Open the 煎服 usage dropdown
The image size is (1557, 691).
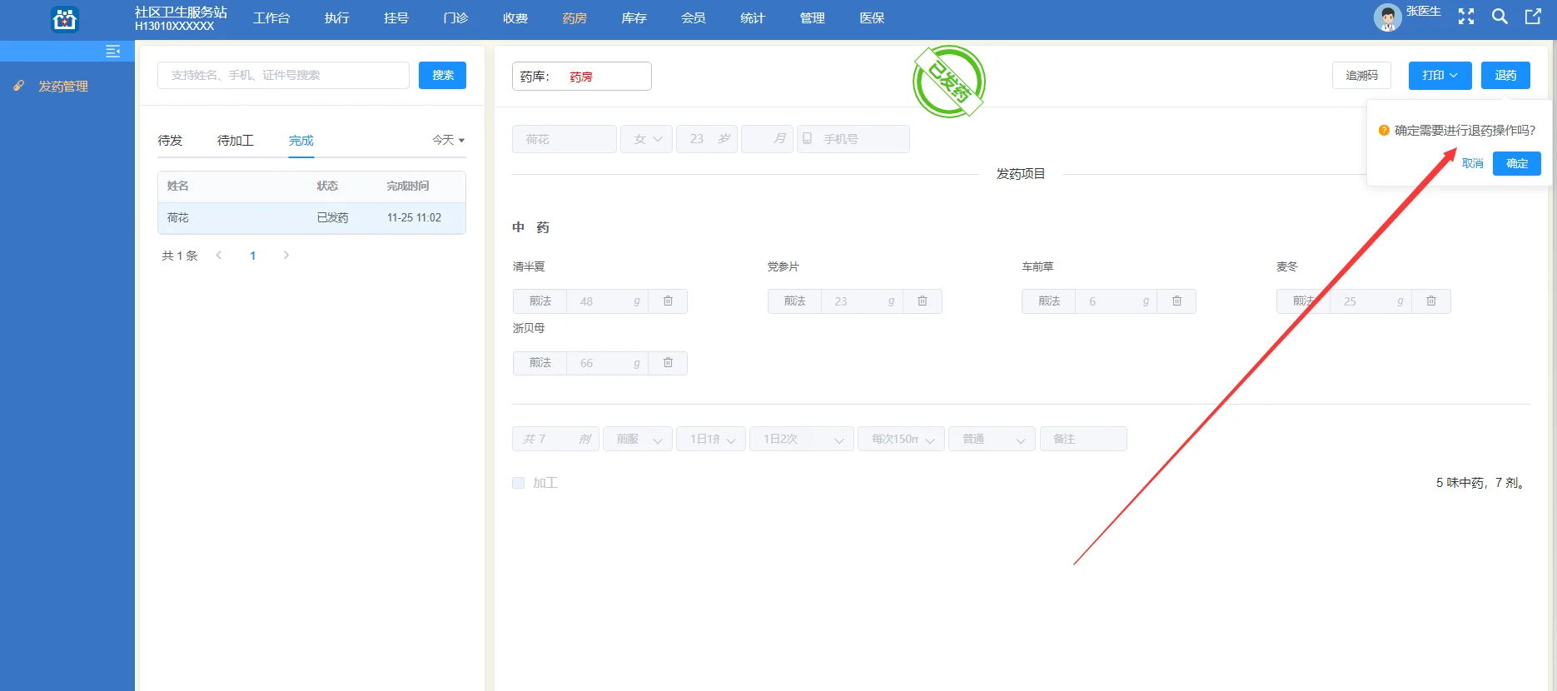coord(638,439)
